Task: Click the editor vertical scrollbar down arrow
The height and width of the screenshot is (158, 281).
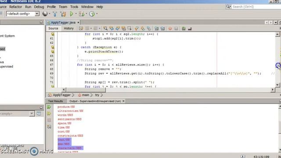Action: (277, 85)
